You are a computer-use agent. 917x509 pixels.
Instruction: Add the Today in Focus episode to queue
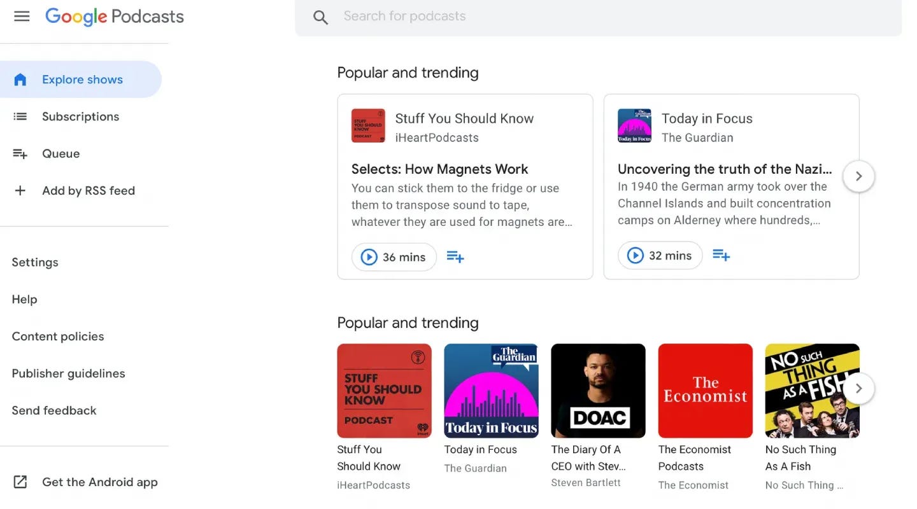tap(721, 254)
